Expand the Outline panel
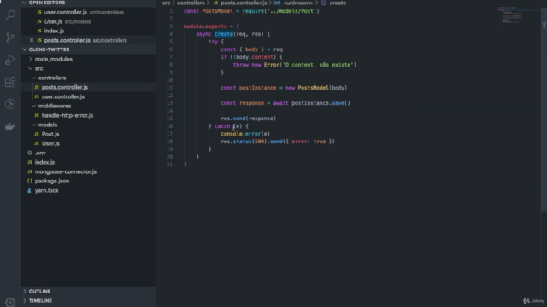Viewport: 547px width, 307px height. click(x=88, y=292)
